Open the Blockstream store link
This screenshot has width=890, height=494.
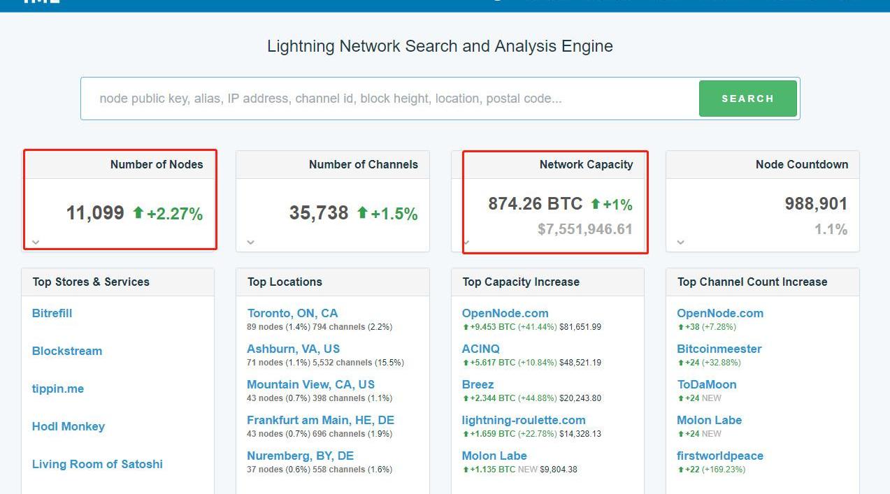coord(67,351)
